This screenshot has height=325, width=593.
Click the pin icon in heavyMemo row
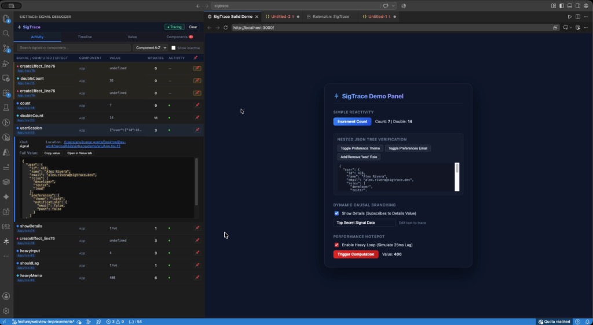tap(197, 278)
